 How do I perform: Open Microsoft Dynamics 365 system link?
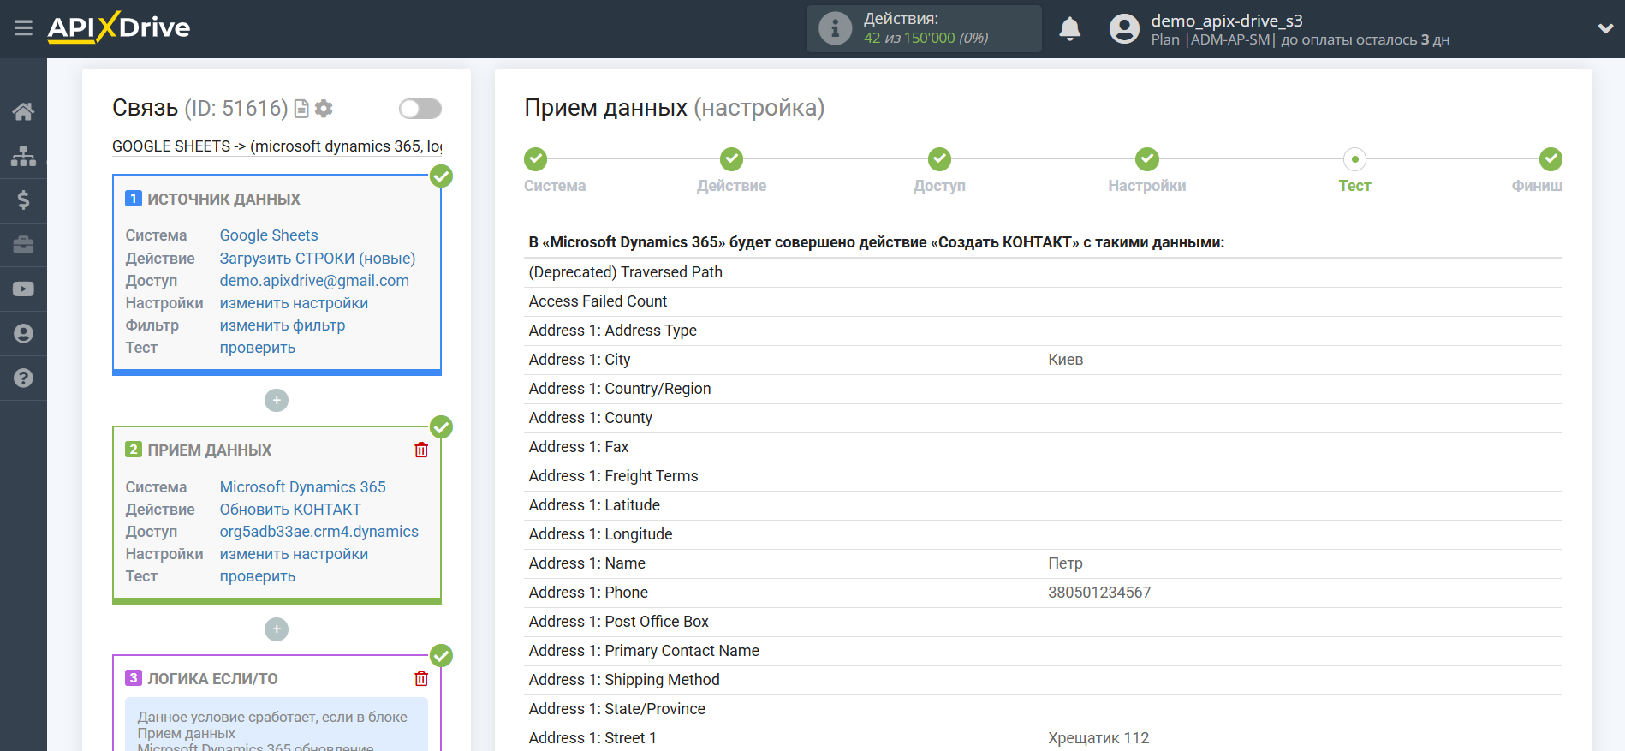(303, 486)
